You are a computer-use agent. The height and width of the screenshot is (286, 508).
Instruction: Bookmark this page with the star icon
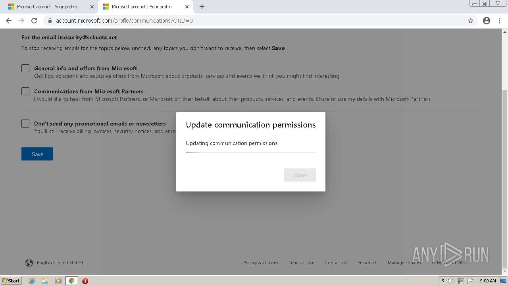point(471,21)
